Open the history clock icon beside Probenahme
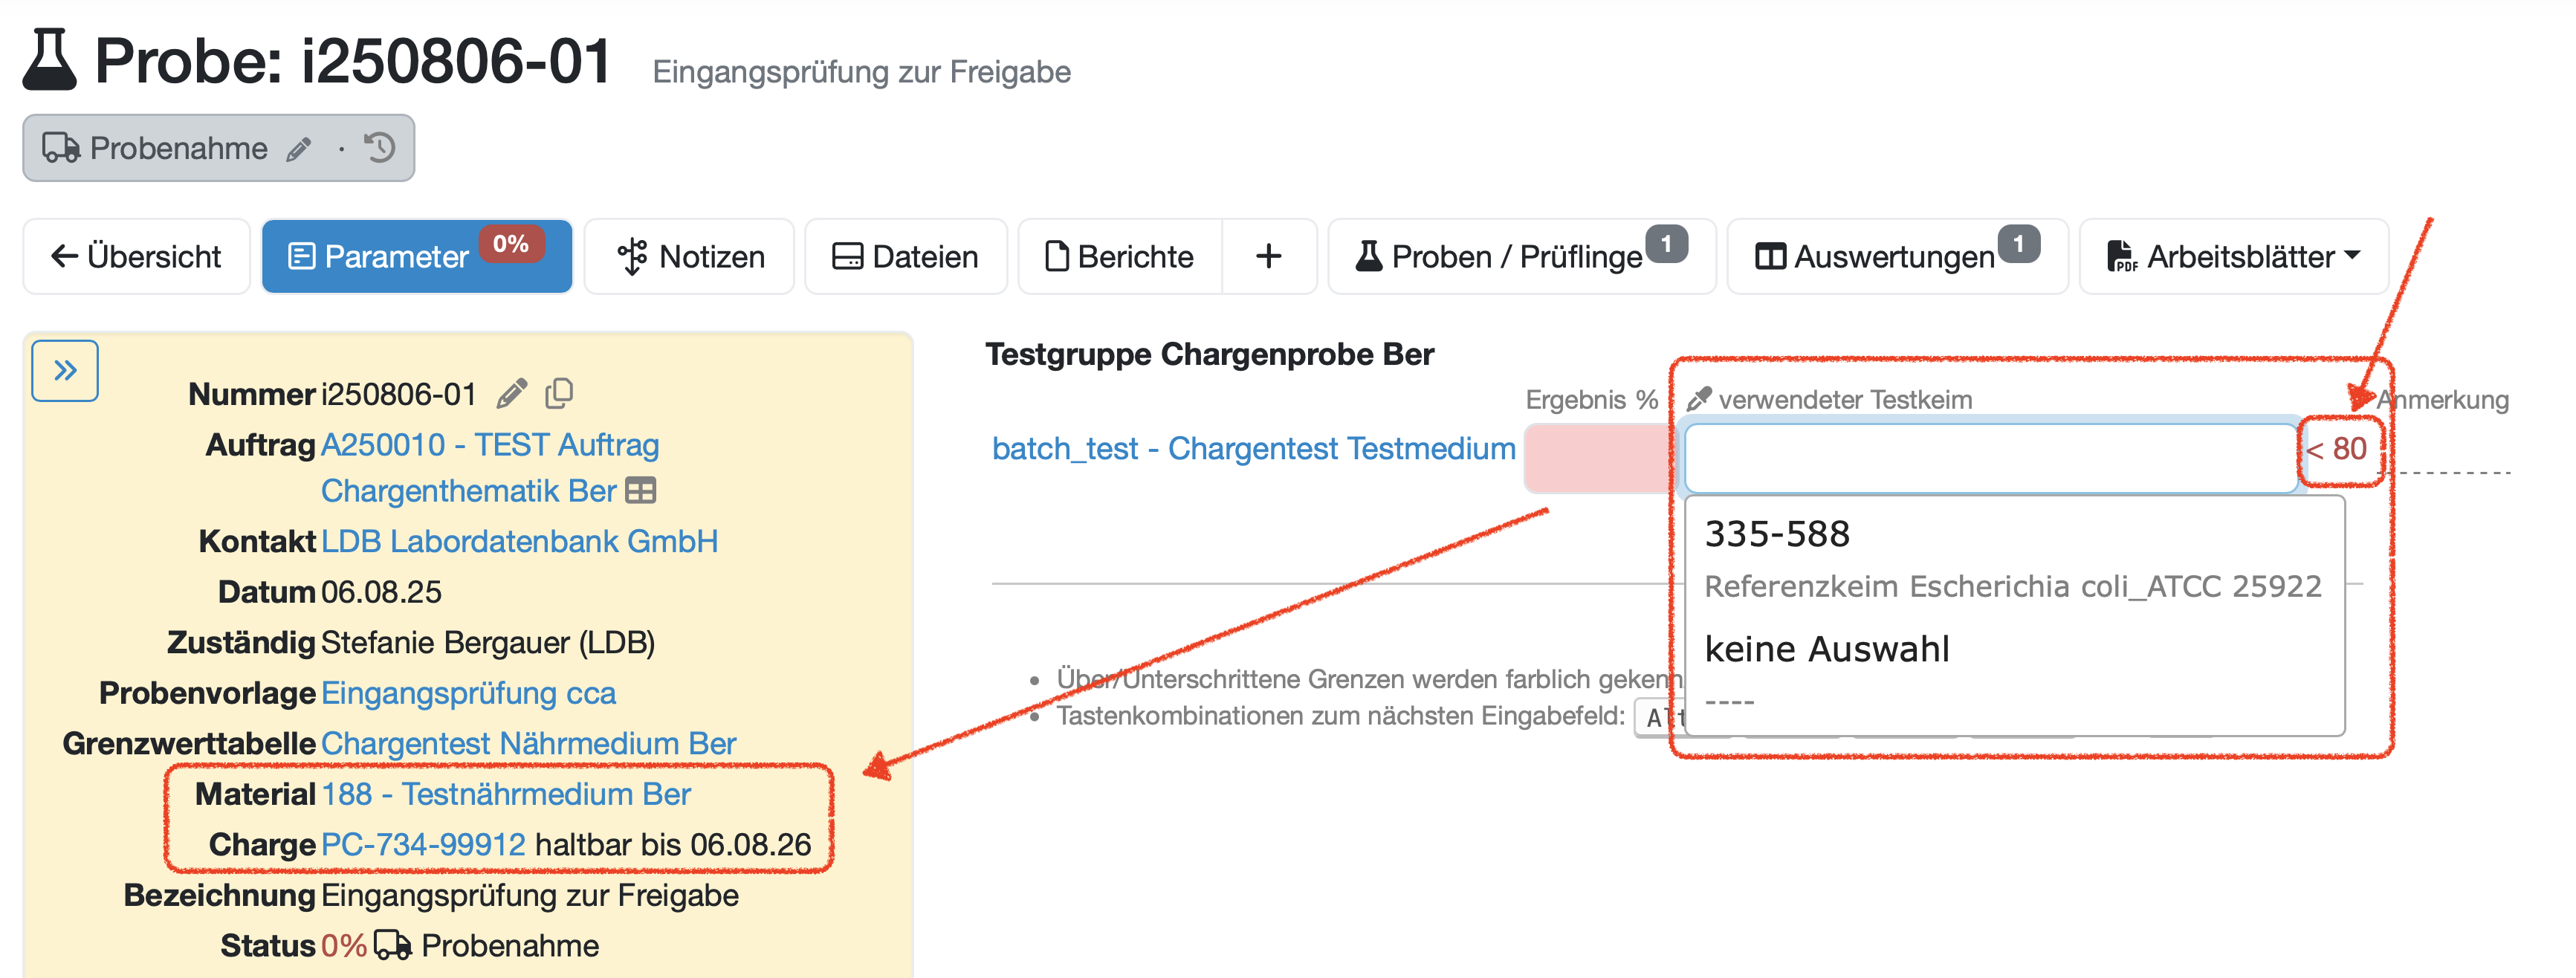Image resolution: width=2576 pixels, height=978 pixels. [380, 148]
